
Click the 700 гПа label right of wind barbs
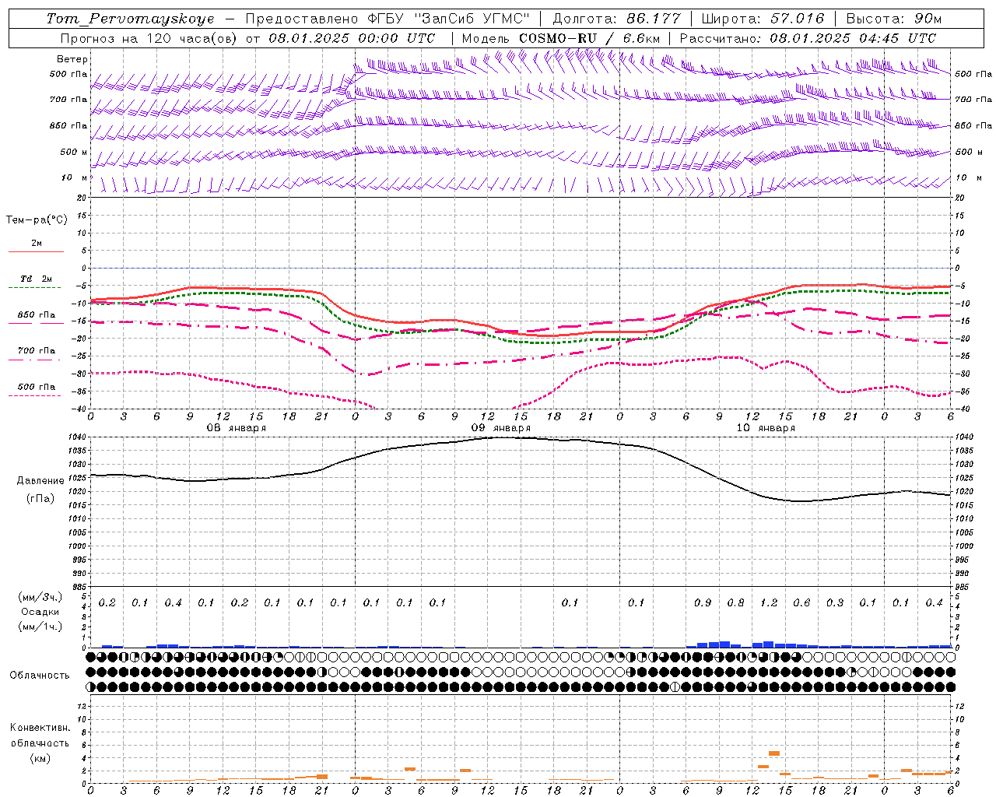click(973, 100)
